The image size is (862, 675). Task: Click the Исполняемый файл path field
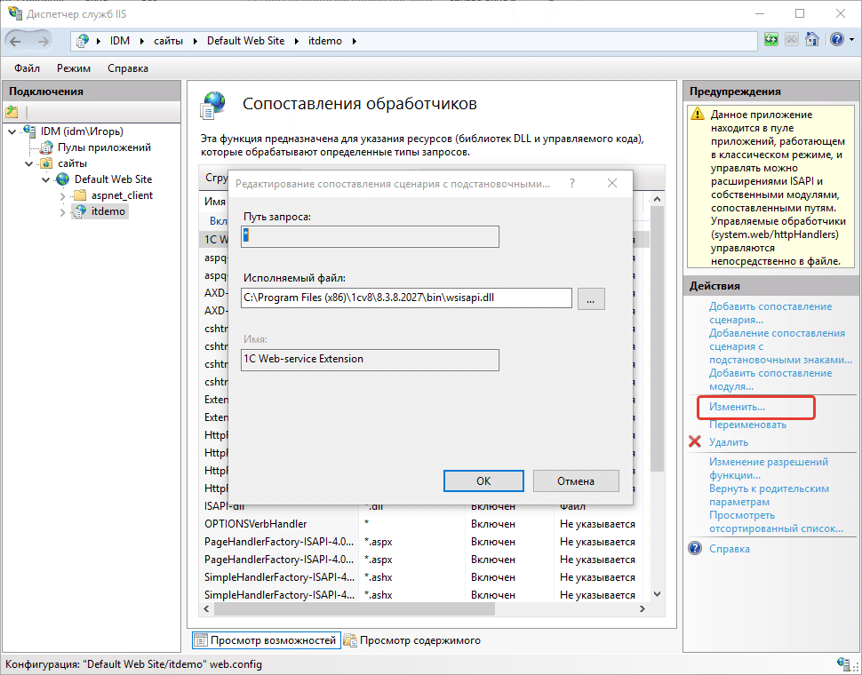pos(406,298)
